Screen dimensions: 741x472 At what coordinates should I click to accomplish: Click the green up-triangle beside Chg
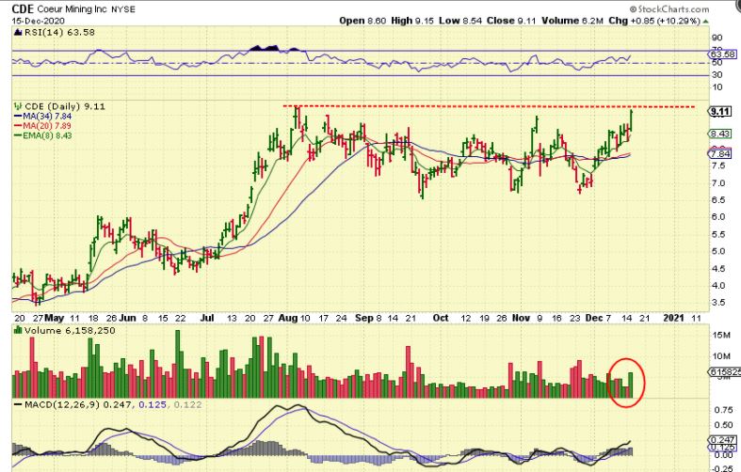tap(706, 22)
